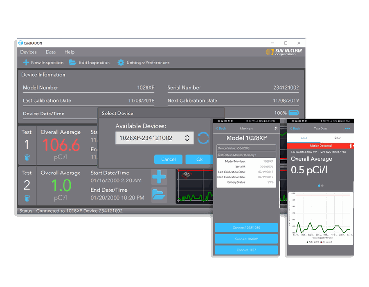Open the Data menu
Viewport: 369px width, 287px height.
tap(50, 52)
